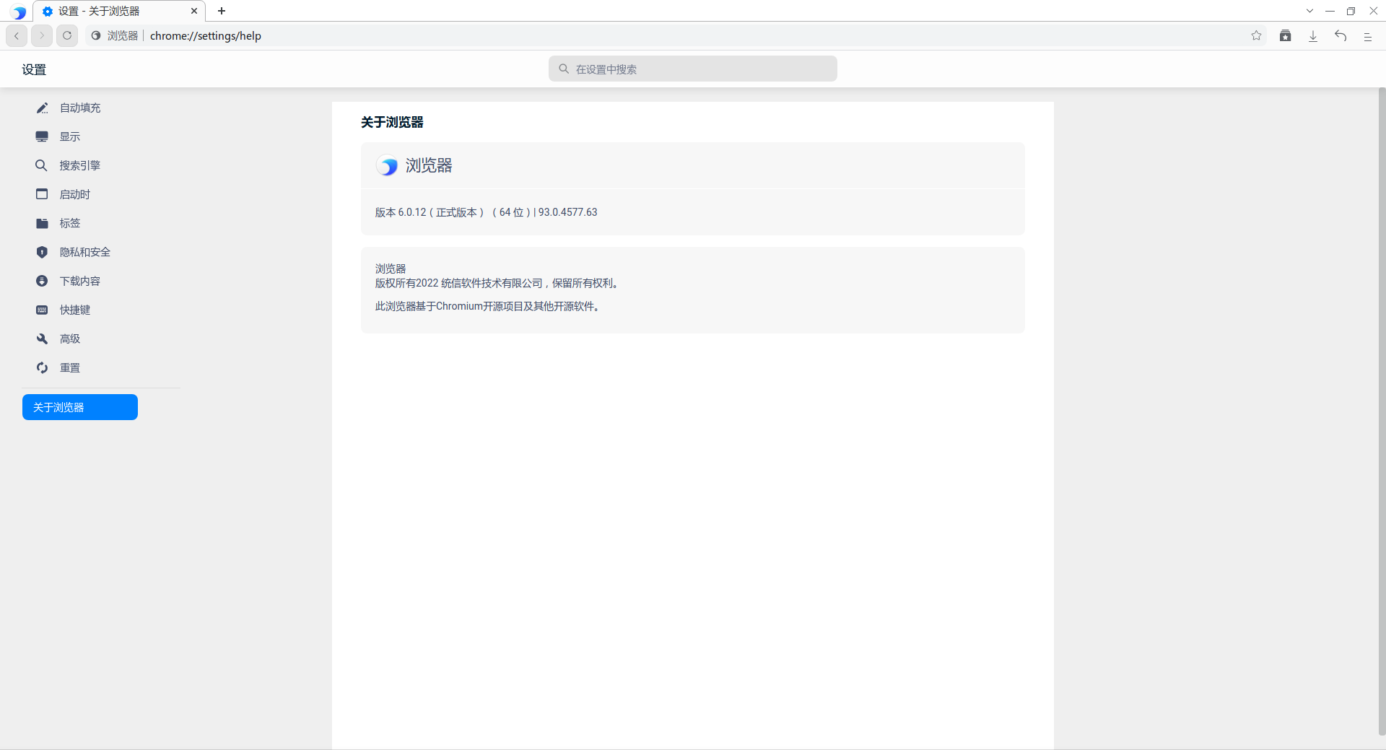
Task: Close the browser window
Action: tap(1374, 11)
